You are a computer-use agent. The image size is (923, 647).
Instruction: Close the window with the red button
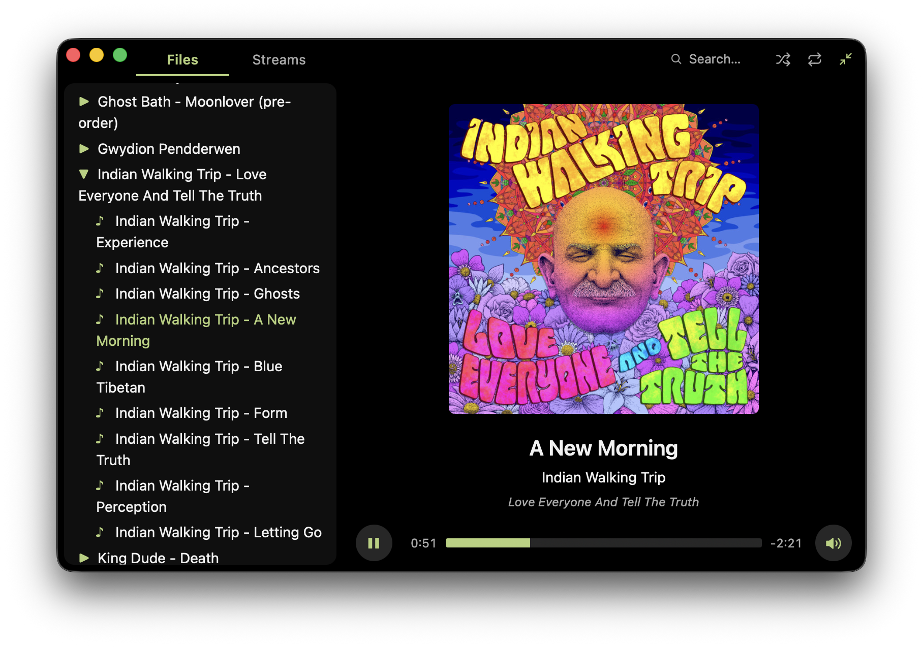pyautogui.click(x=73, y=55)
